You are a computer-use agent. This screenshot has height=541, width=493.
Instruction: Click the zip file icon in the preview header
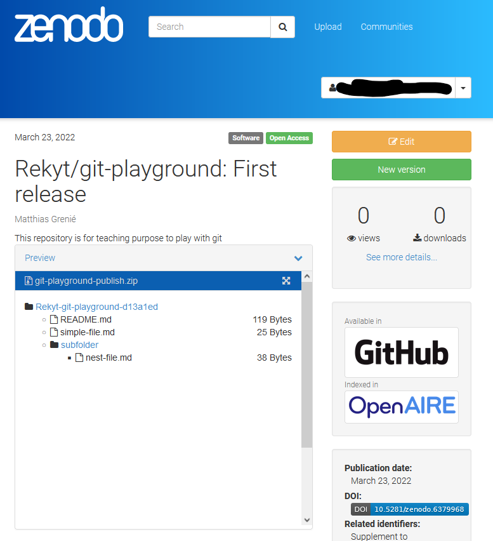point(29,281)
